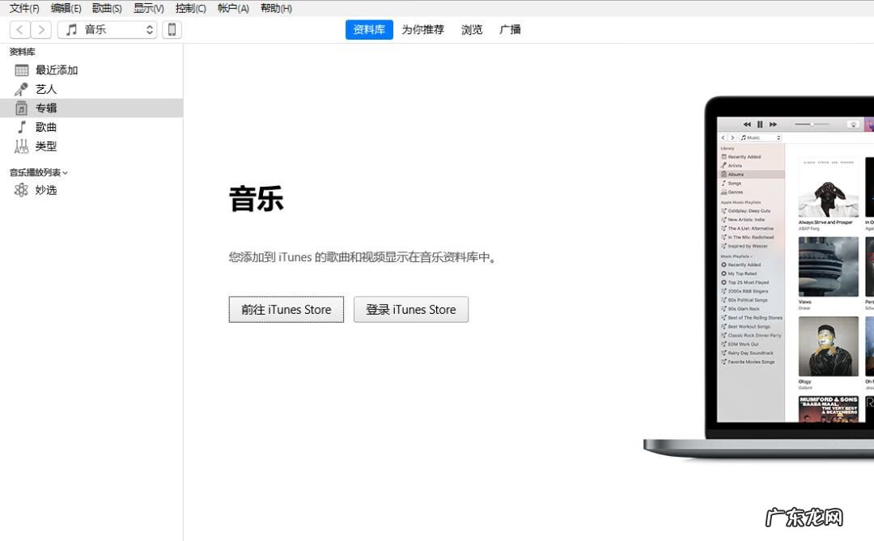Go forward with the right arrow button
The image size is (874, 541).
coord(41,30)
